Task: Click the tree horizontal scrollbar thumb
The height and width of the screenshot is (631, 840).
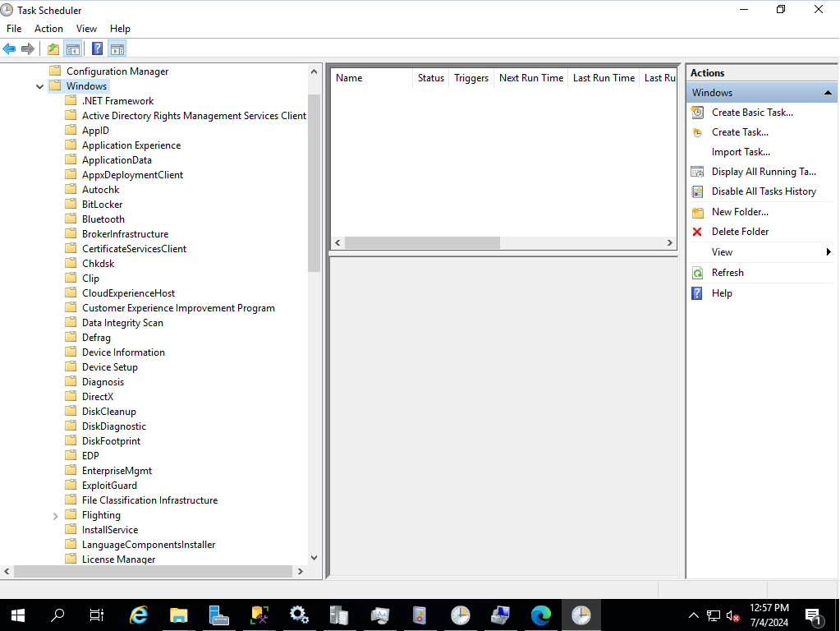Action: point(153,572)
